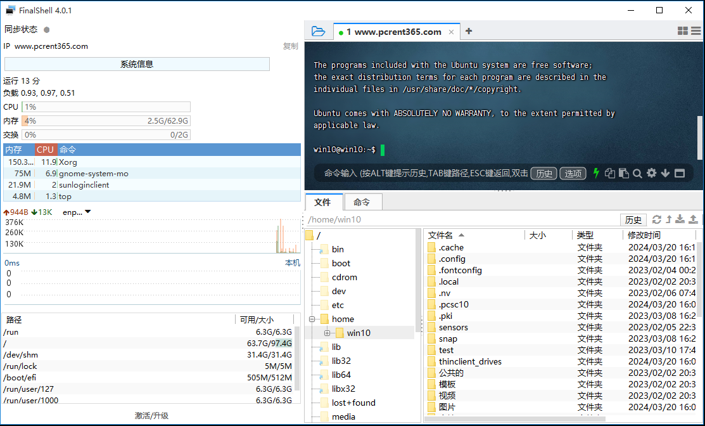
Task: Click the down arrow in terminal toolbar
Action: pyautogui.click(x=666, y=173)
